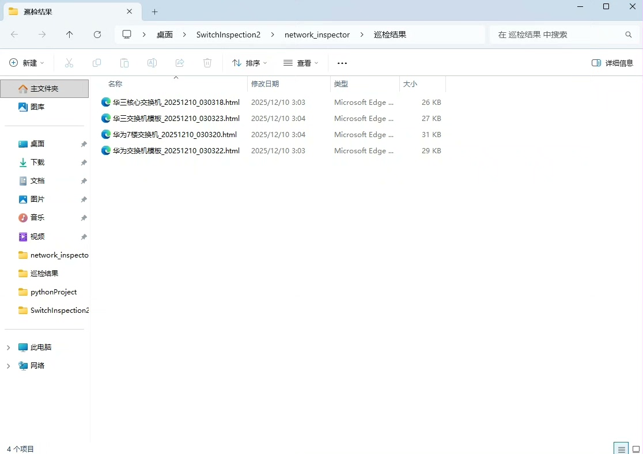Open 图片 quick access folder
Screen dimensions: 643x454
pos(37,199)
